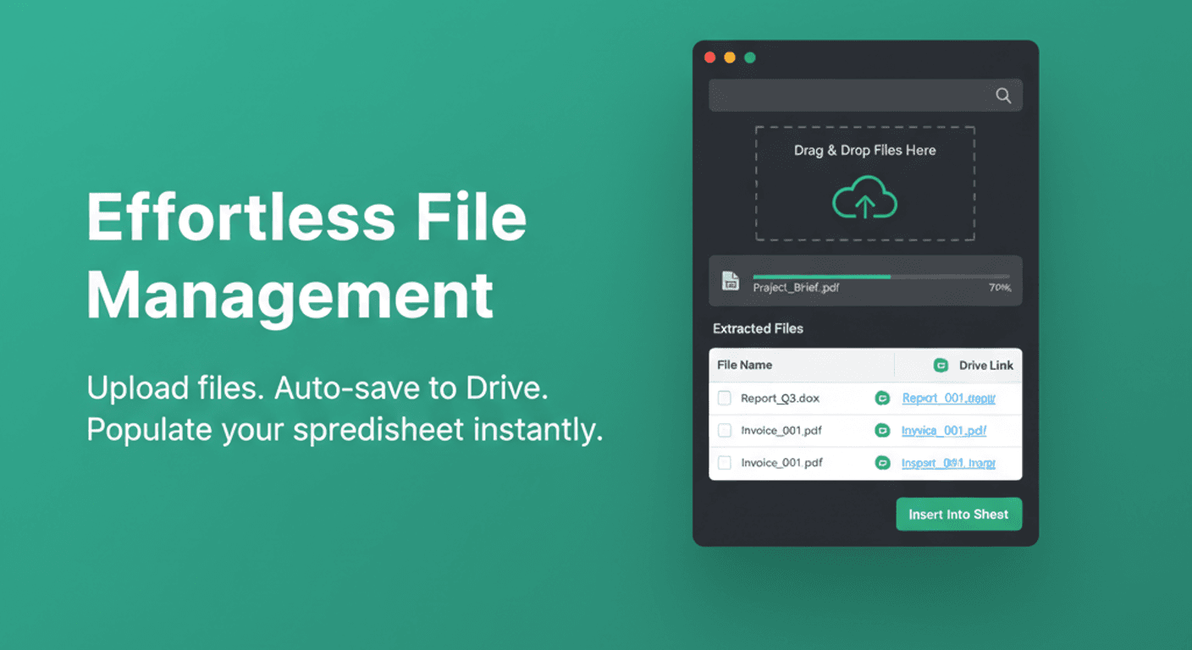Select the Drive Link column header

click(985, 365)
